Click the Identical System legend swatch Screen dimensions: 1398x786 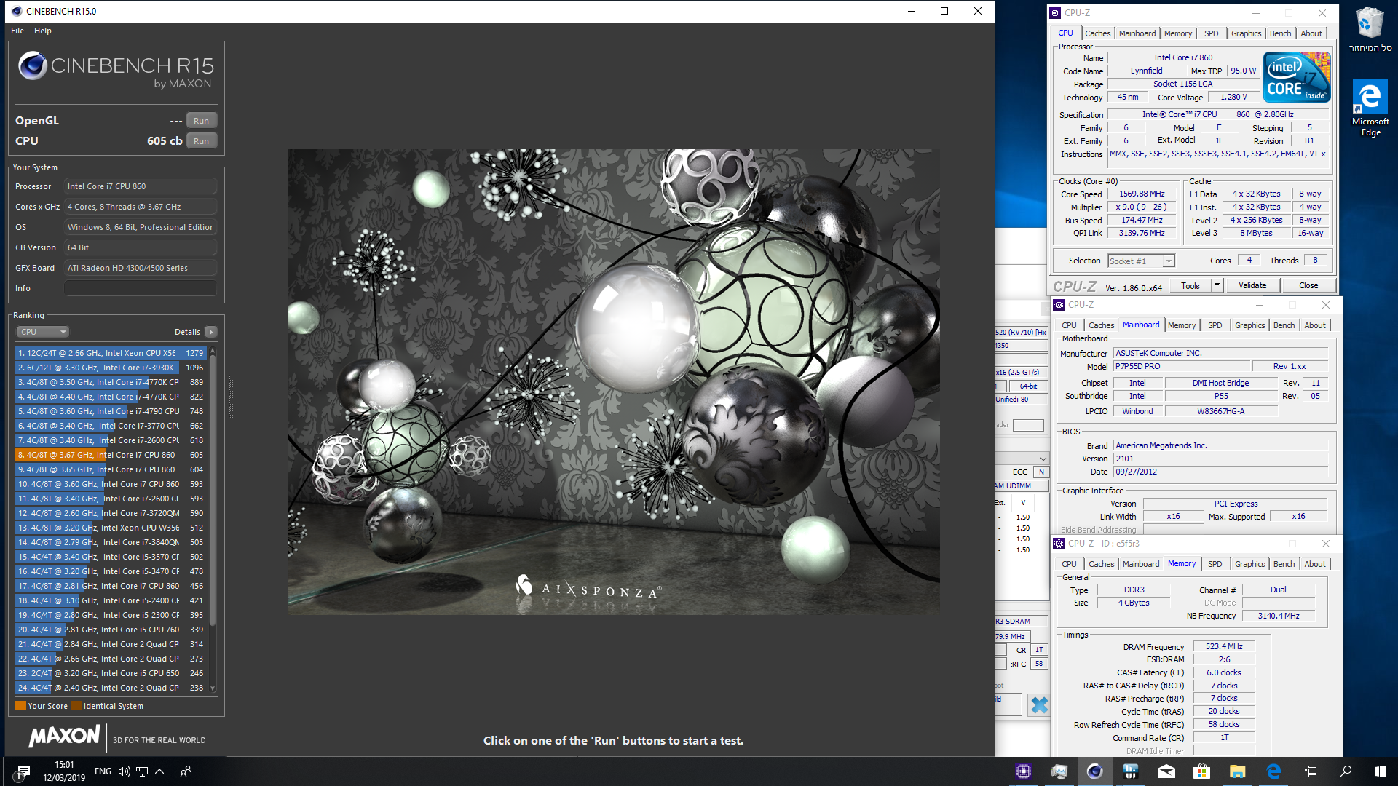tap(76, 706)
